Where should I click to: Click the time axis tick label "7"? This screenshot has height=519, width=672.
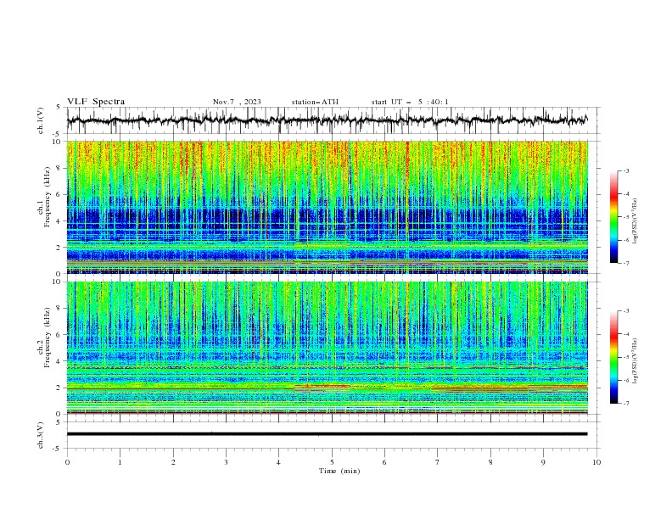point(438,462)
